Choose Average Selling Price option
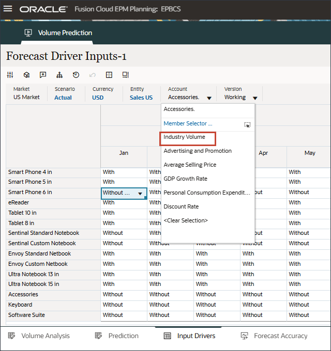331x351 pixels. tap(190, 165)
